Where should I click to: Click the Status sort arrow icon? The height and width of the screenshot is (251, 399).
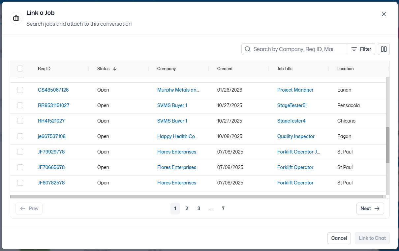point(115,69)
